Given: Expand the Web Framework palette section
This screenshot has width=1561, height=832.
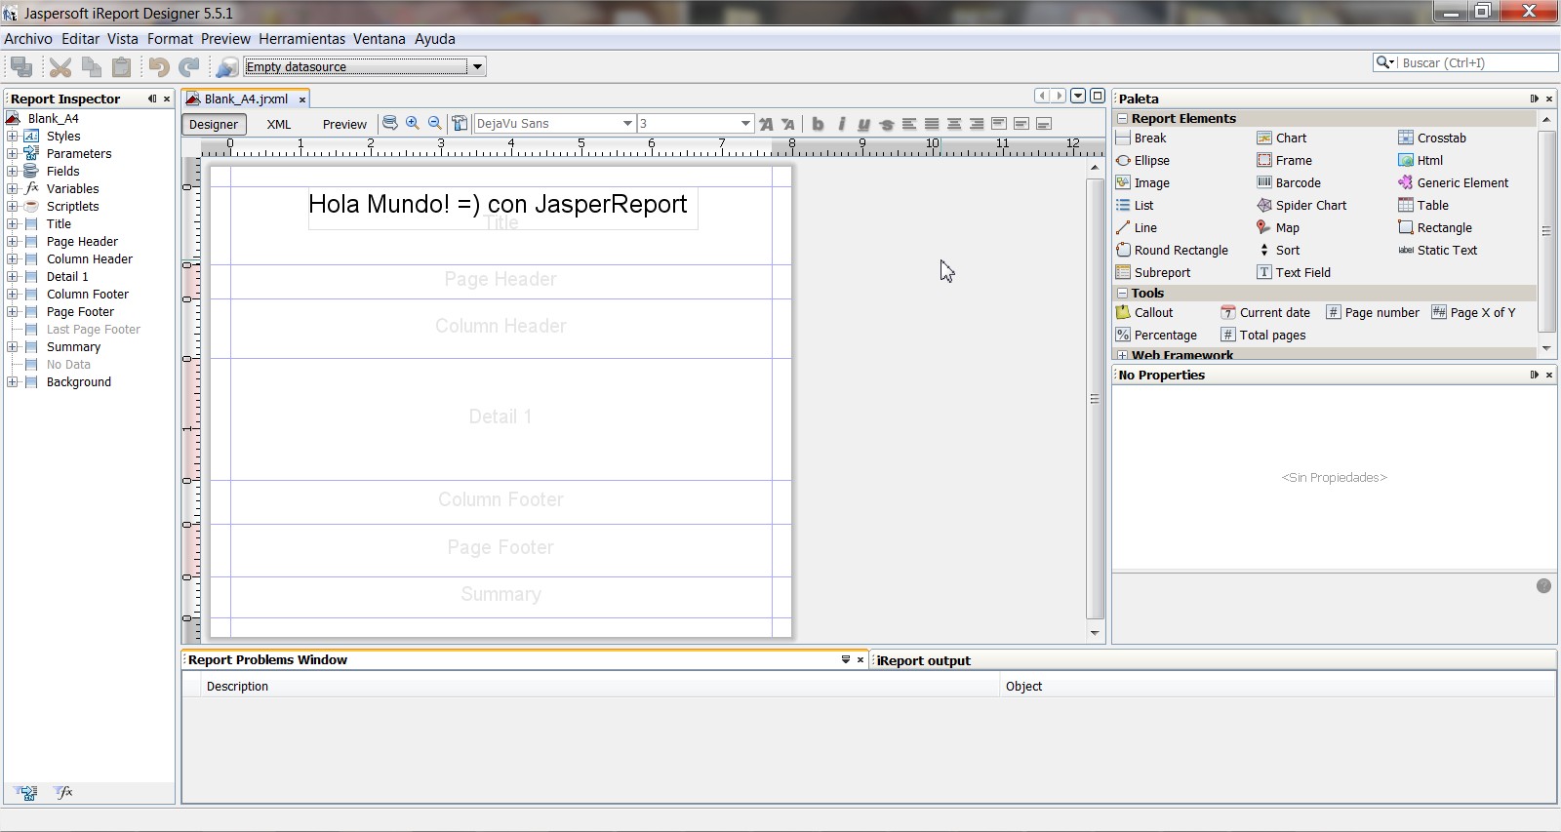Looking at the screenshot, I should pyautogui.click(x=1123, y=356).
